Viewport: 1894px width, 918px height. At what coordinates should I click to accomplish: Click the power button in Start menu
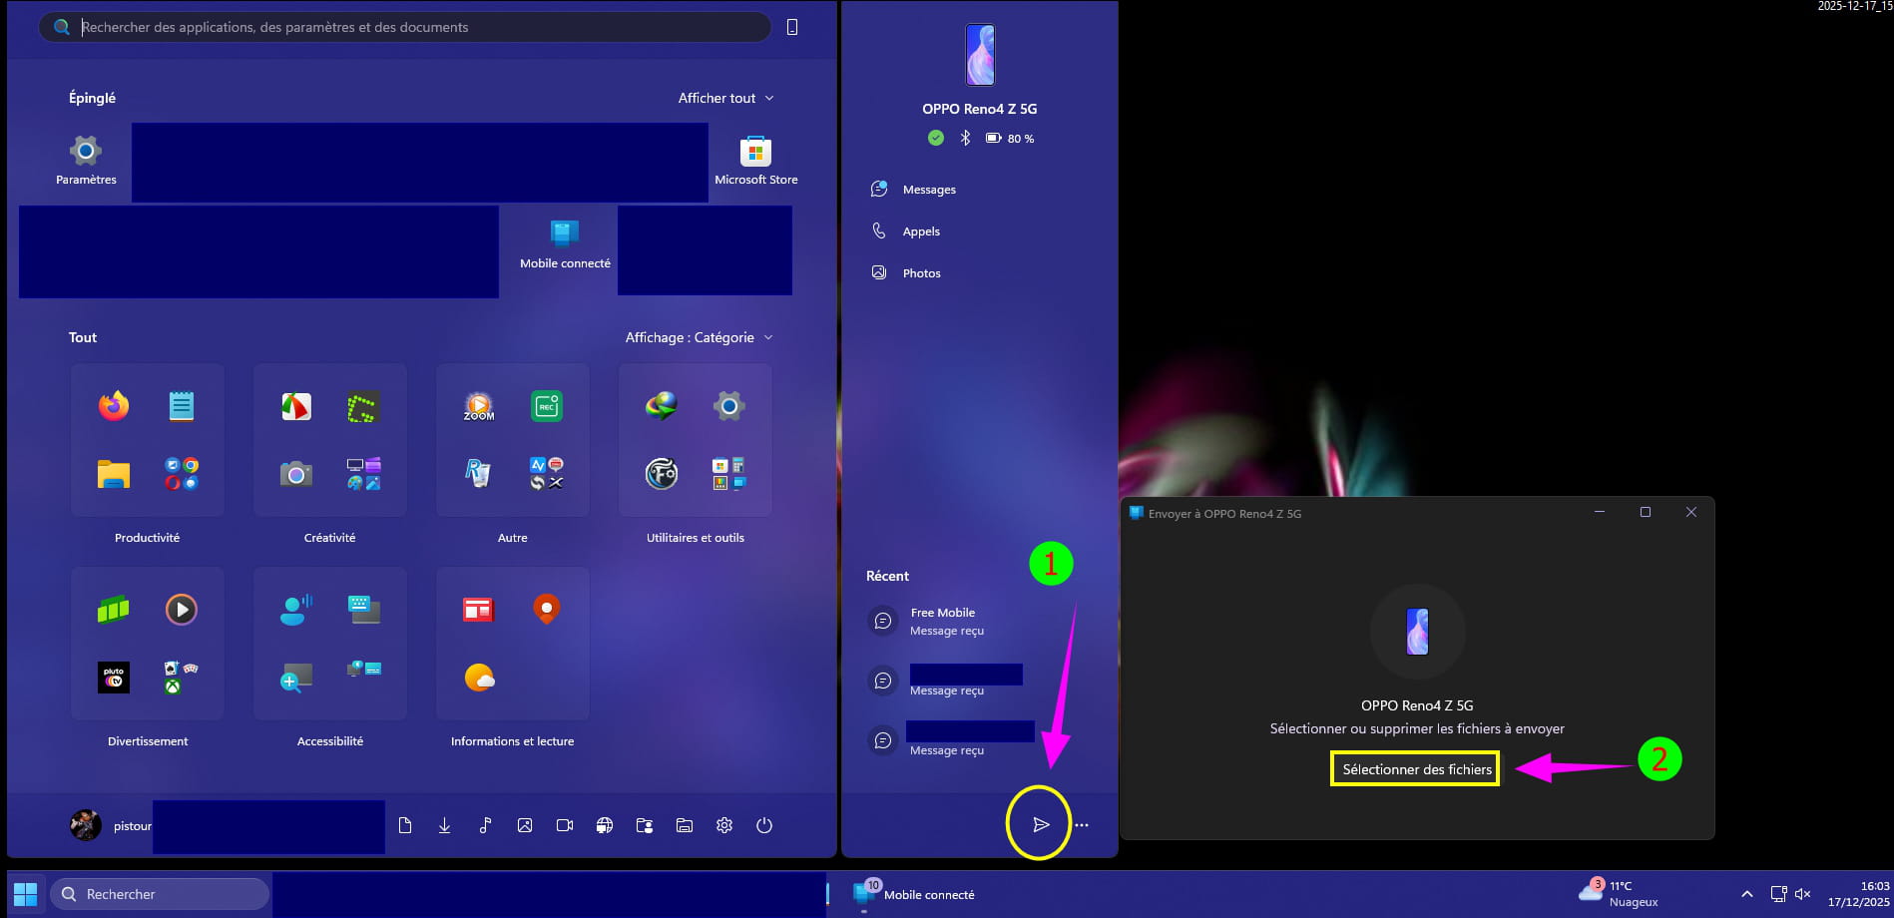click(x=764, y=825)
